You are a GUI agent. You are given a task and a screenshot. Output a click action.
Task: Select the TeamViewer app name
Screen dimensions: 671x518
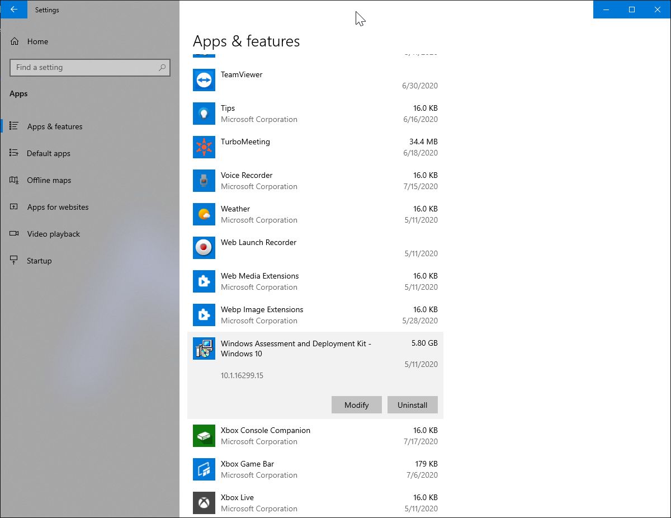click(x=242, y=74)
